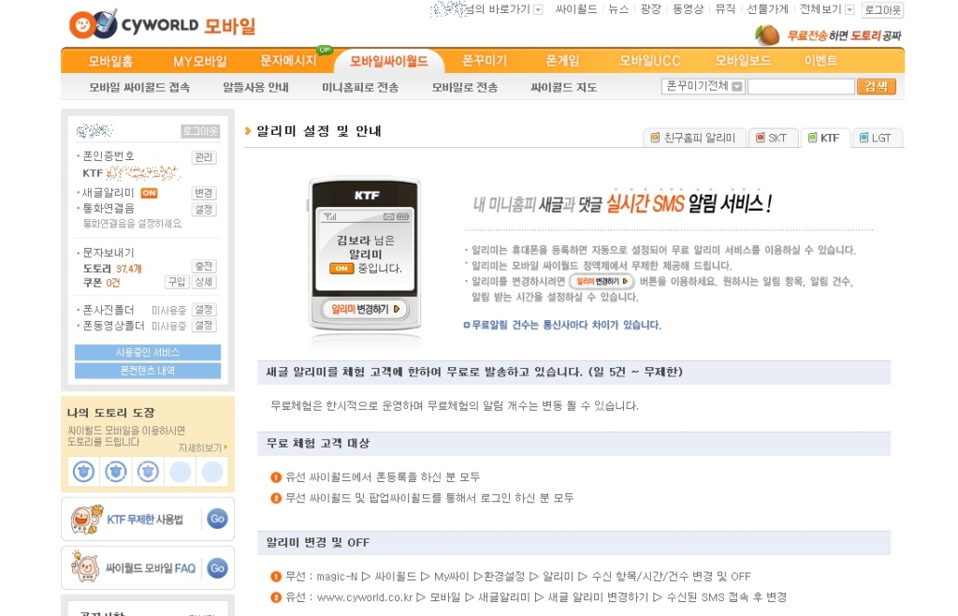Open the MY모바일 tab

point(200,61)
